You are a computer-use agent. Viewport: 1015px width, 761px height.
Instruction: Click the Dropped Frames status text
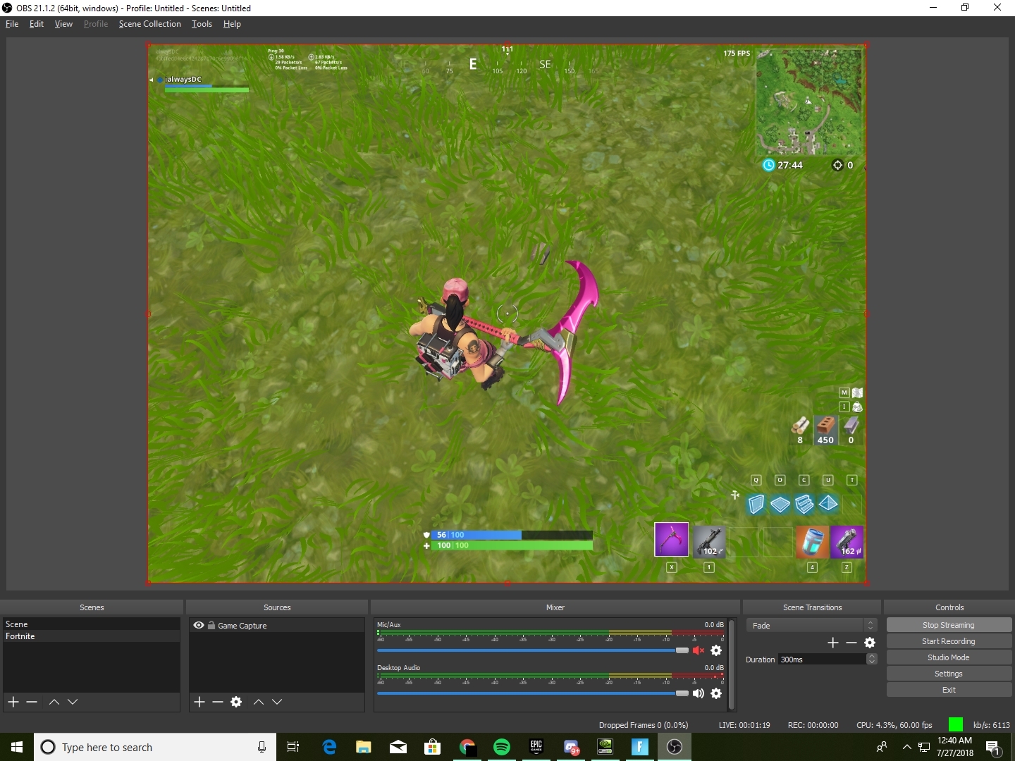pos(644,725)
